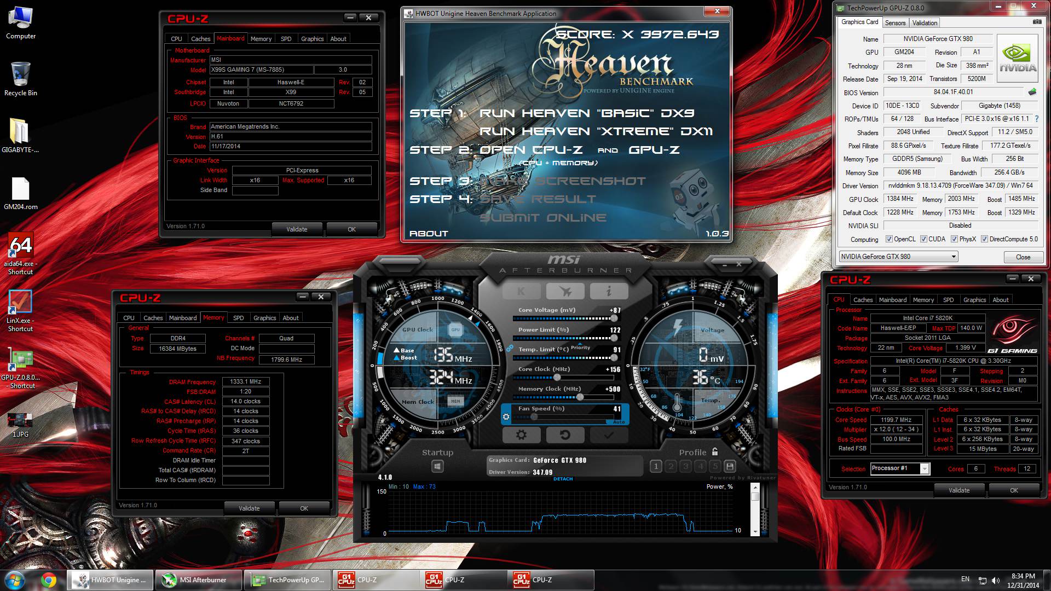Click the GPU-Z camera screenshot icon
1051x591 pixels.
point(1037,22)
